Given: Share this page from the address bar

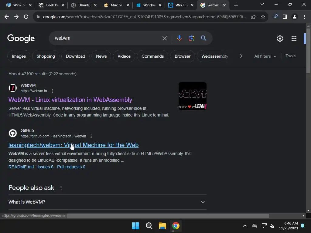Looking at the screenshot, I should (x=253, y=17).
